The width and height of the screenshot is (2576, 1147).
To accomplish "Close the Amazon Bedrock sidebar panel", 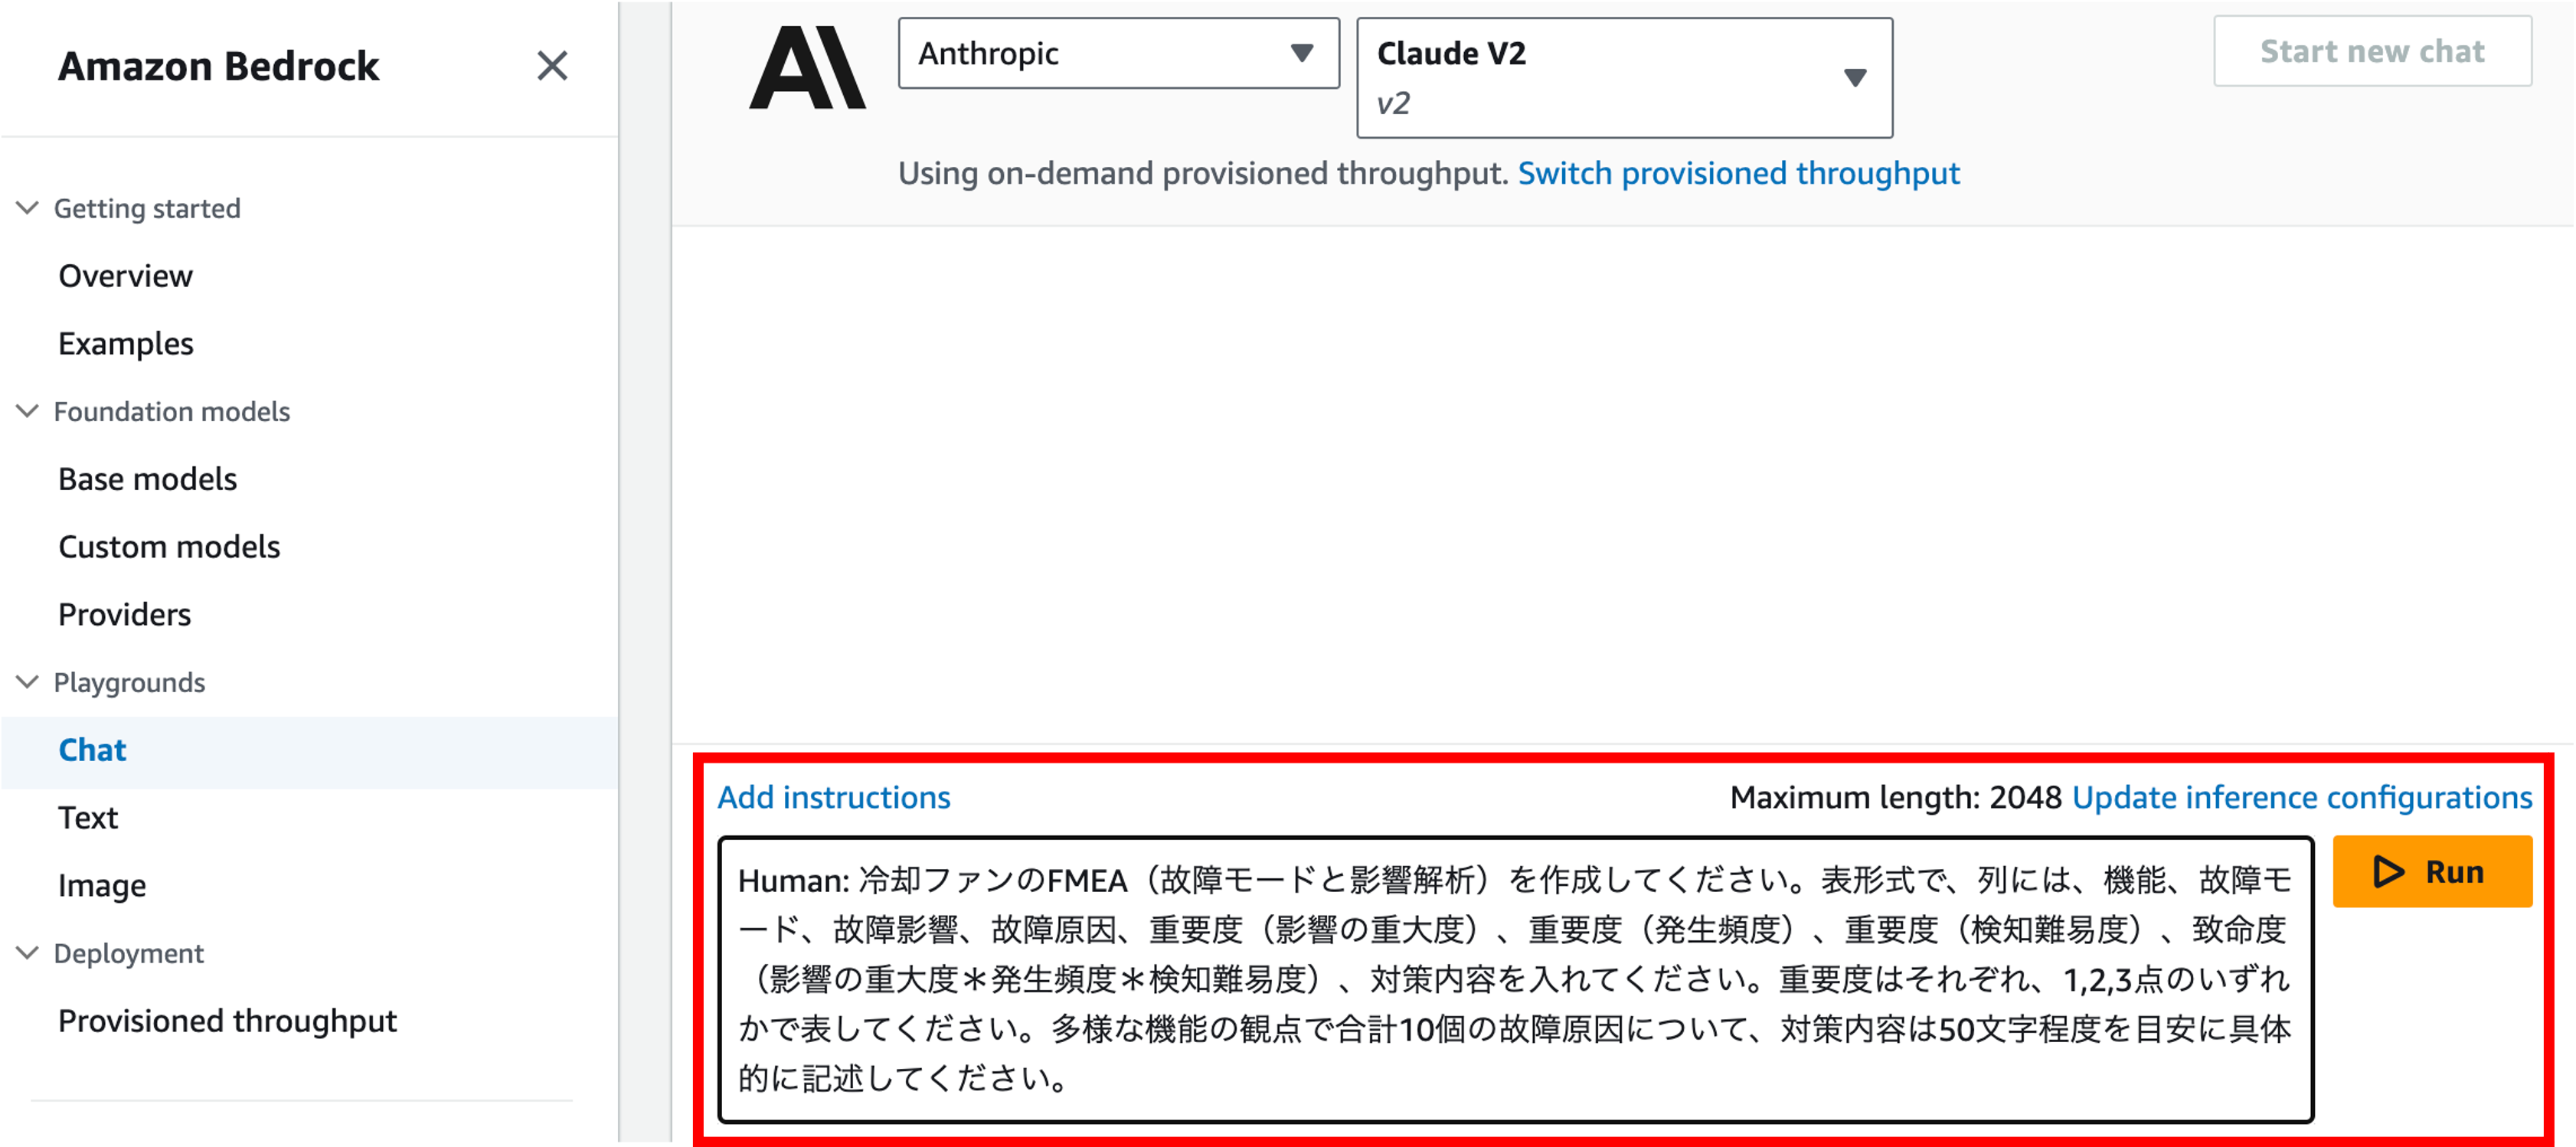I will [x=552, y=66].
